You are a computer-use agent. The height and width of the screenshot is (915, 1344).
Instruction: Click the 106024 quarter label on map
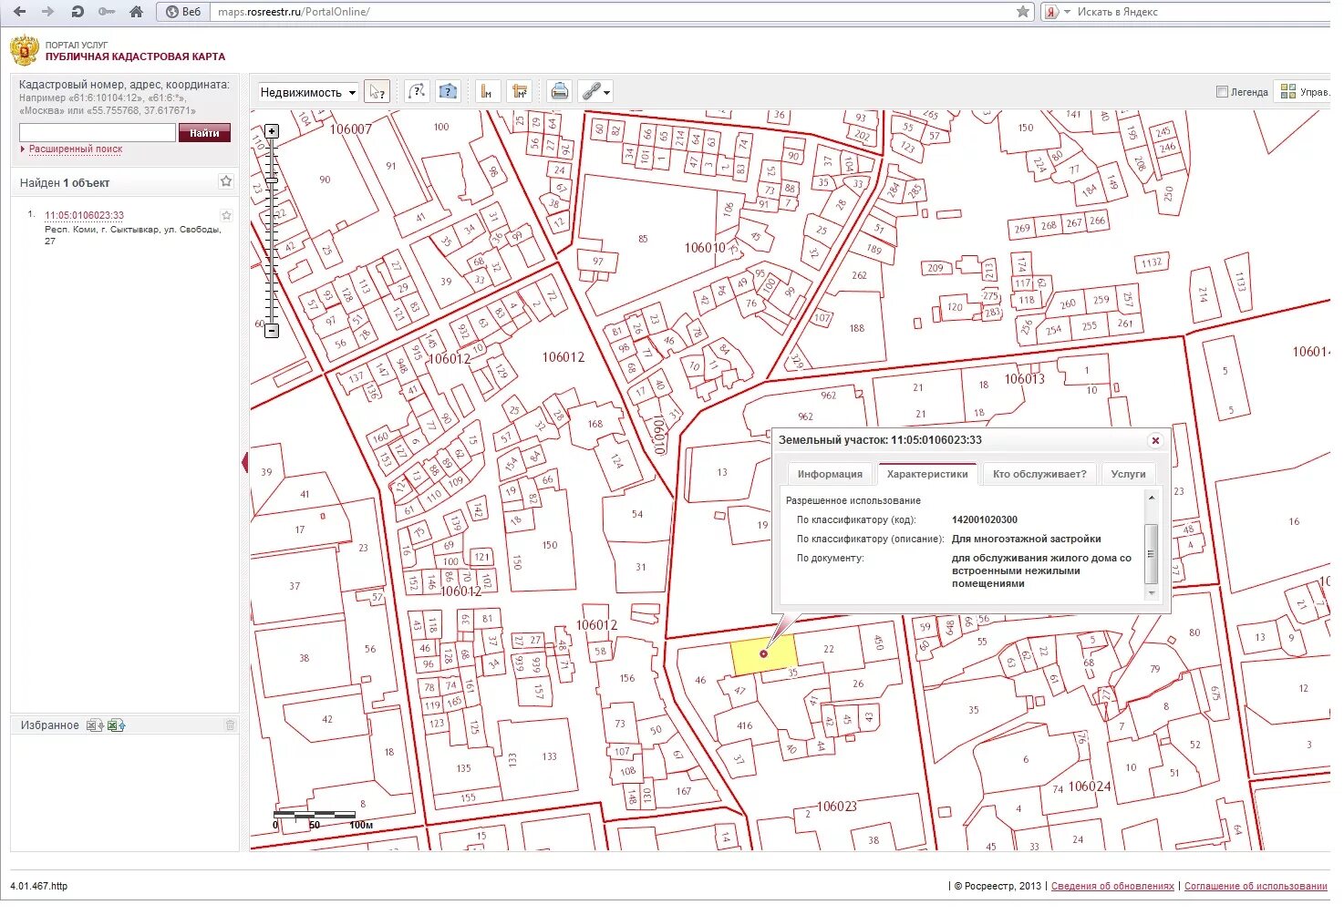[x=1090, y=786]
